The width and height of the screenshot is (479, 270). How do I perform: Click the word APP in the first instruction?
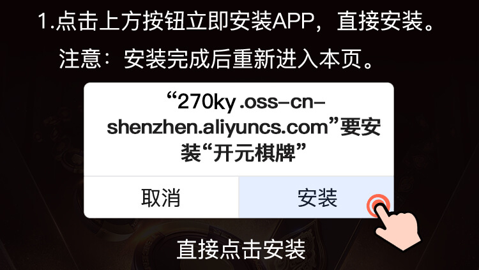coord(294,22)
